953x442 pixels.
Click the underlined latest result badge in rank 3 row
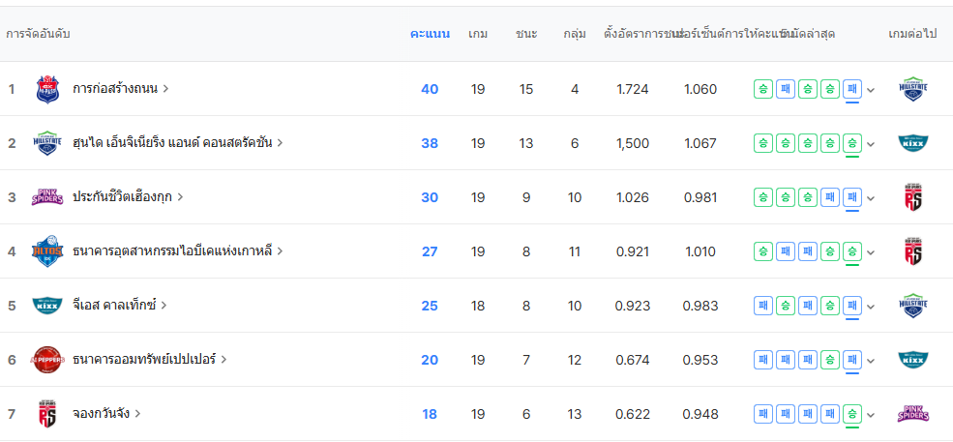852,197
